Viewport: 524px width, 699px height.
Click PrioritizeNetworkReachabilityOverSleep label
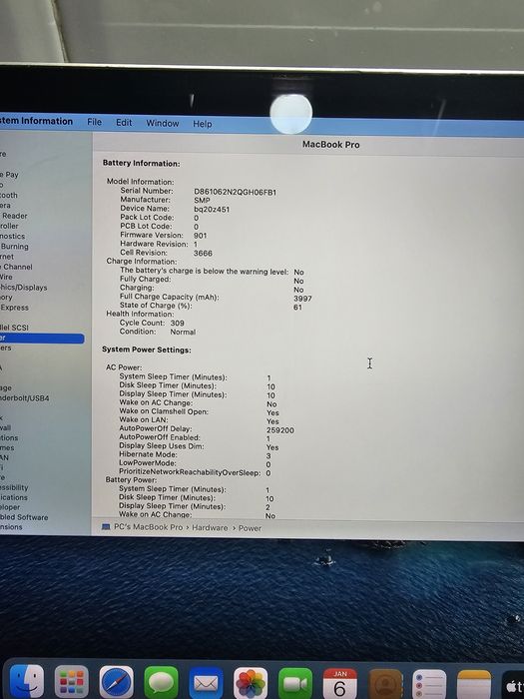[x=190, y=471]
